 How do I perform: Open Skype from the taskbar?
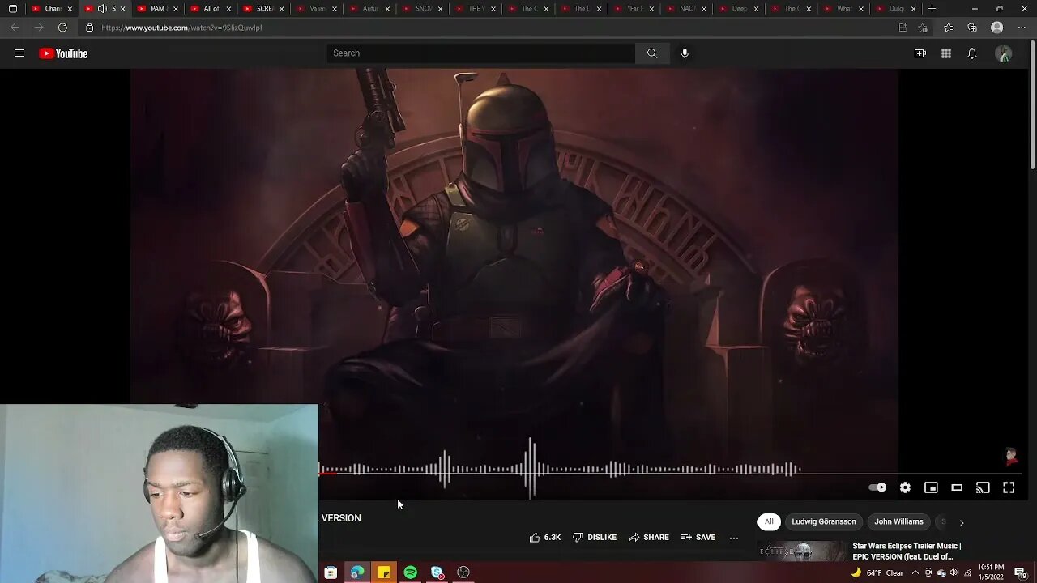437,572
